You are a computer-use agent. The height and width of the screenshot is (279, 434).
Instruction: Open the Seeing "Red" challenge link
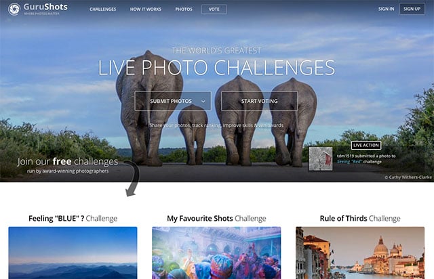(x=350, y=161)
